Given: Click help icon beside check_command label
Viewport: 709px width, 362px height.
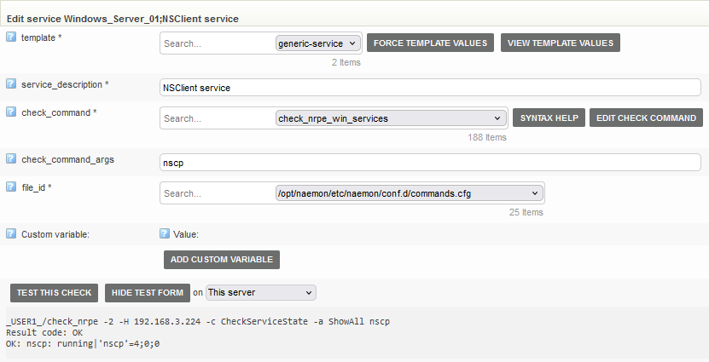Looking at the screenshot, I should [x=11, y=112].
